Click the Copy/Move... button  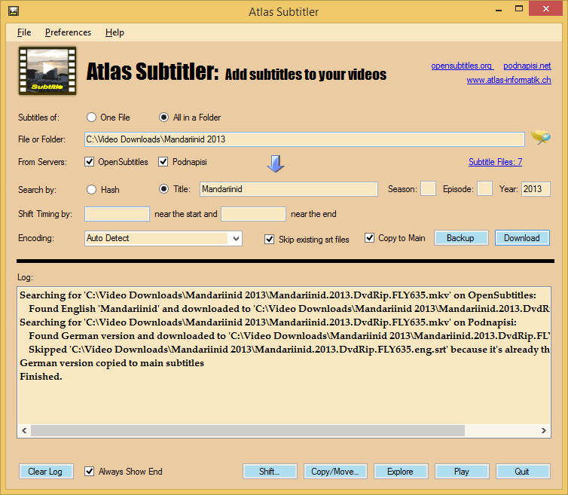click(x=335, y=471)
